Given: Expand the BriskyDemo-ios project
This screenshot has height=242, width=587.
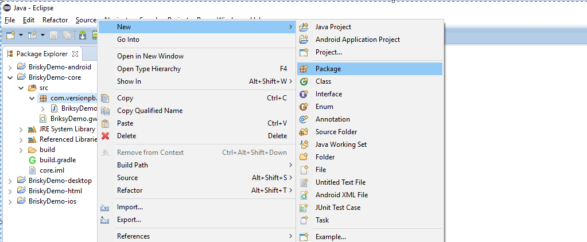Looking at the screenshot, I should tap(10, 201).
